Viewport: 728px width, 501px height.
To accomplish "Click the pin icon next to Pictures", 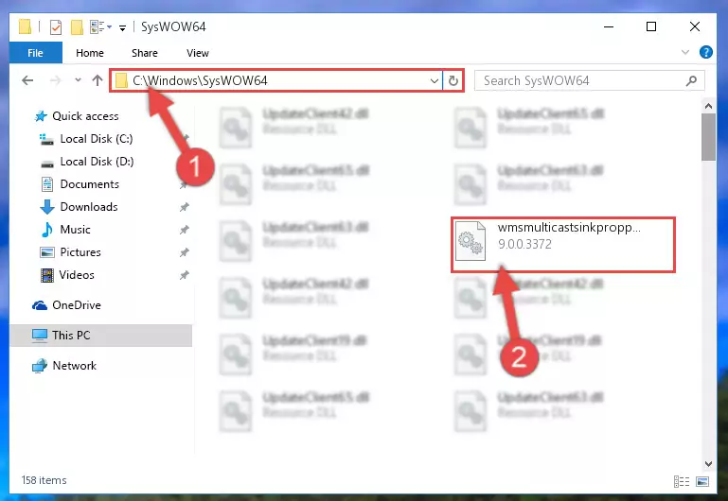I will coord(185,252).
